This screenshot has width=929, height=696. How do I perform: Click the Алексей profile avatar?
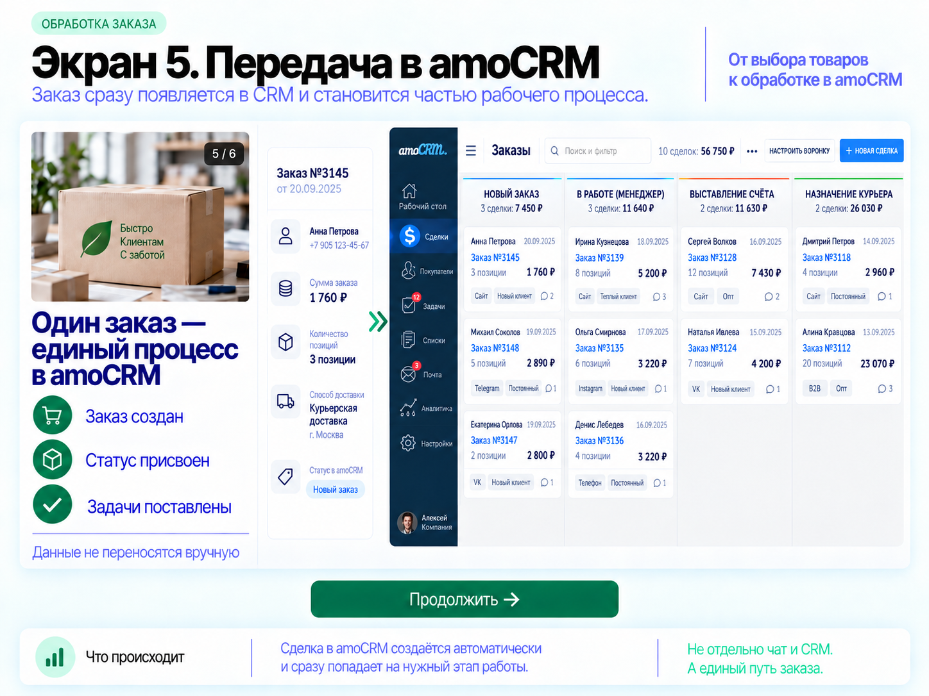click(407, 522)
